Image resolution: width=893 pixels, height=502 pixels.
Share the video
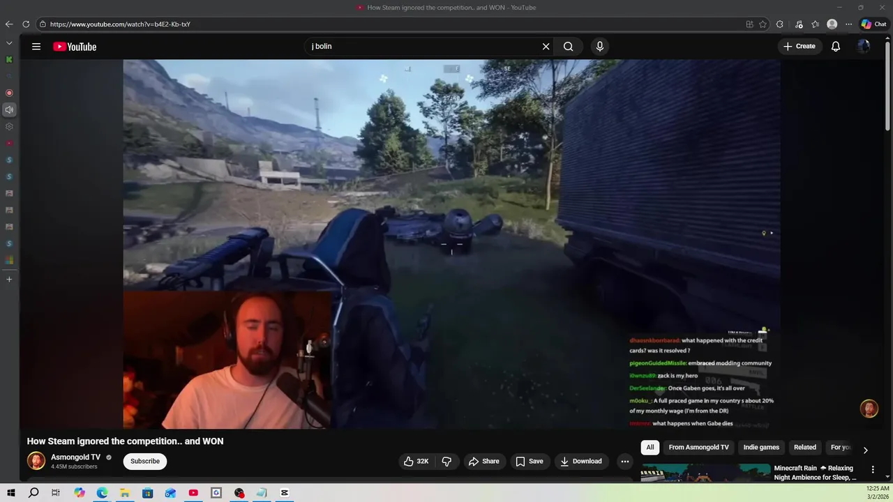click(x=483, y=461)
